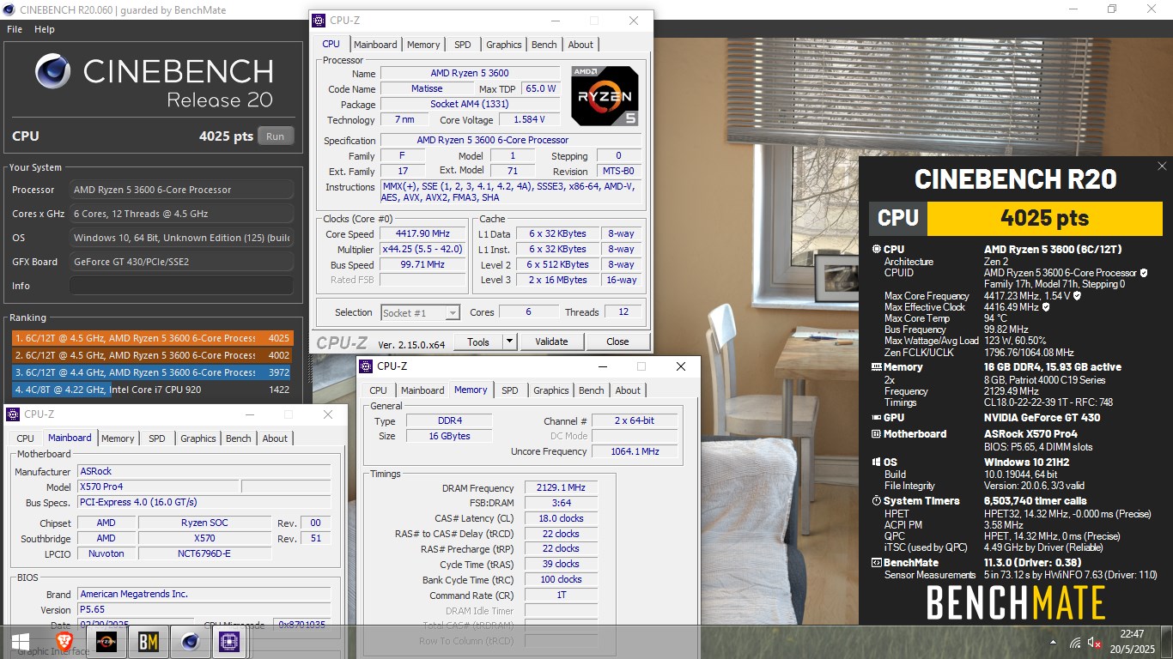The height and width of the screenshot is (659, 1173).
Task: Open Mainboard tab in CPU-Z Timings window
Action: click(x=422, y=390)
